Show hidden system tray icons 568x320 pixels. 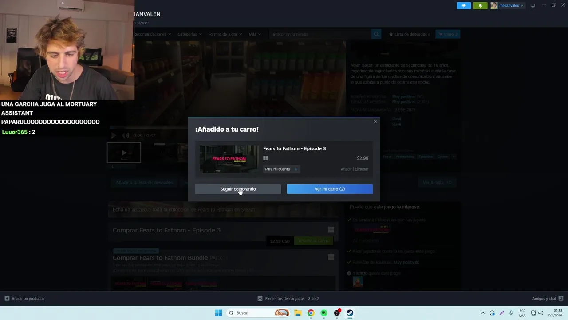(x=483, y=313)
